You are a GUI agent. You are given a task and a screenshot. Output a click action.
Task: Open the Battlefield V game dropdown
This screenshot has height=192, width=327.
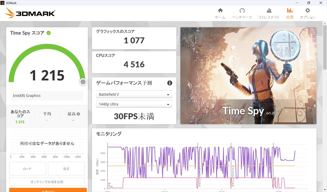click(x=134, y=94)
